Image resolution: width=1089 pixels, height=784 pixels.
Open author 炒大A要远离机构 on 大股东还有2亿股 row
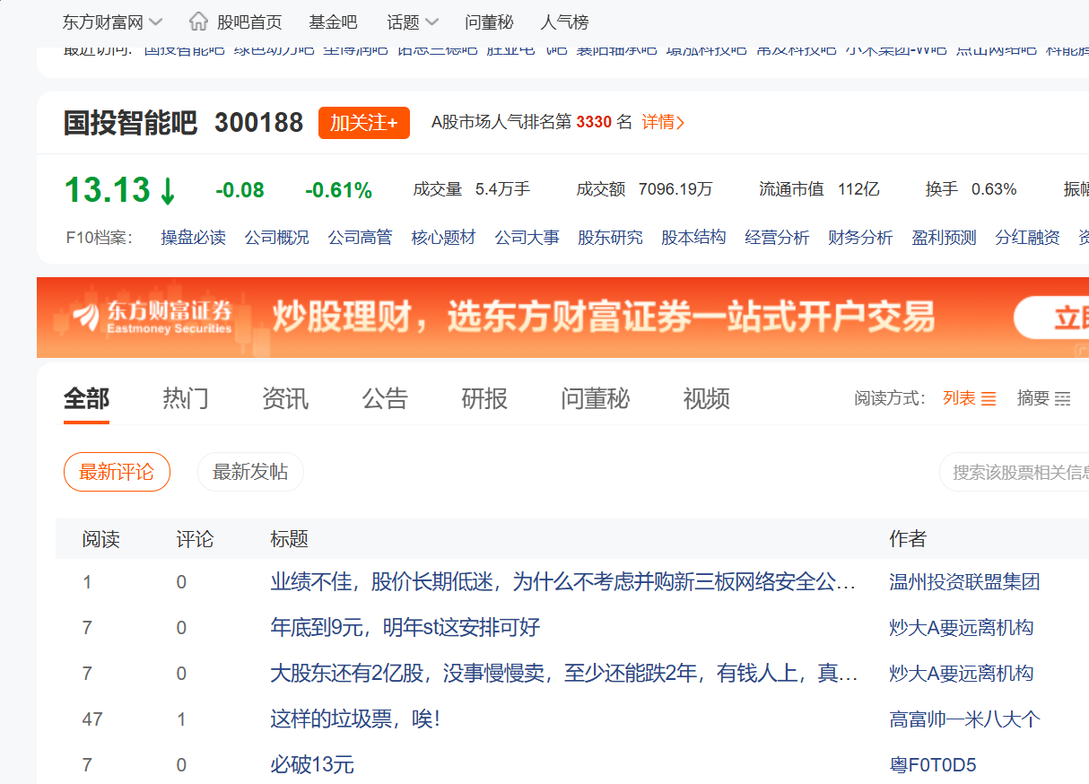[961, 673]
